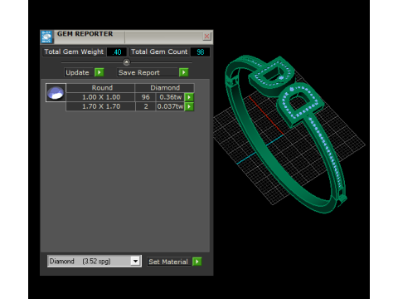Select the 1.00 X 1.00 size cell
The width and height of the screenshot is (398, 299).
[101, 97]
